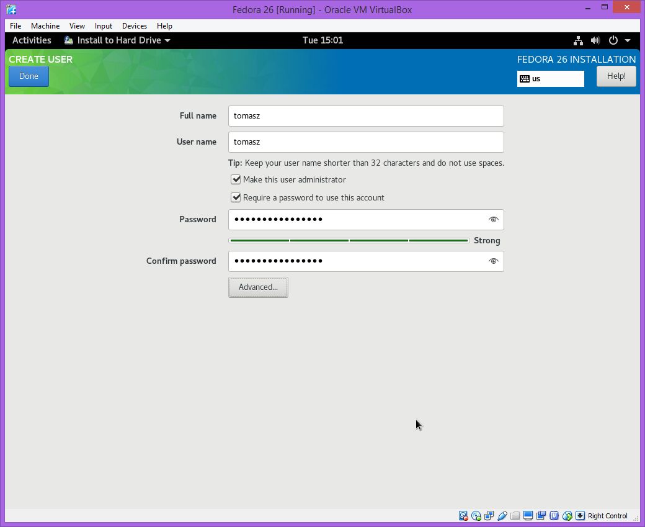Click the hard disk activity indicator icon
This screenshot has width=645, height=527.
point(463,515)
